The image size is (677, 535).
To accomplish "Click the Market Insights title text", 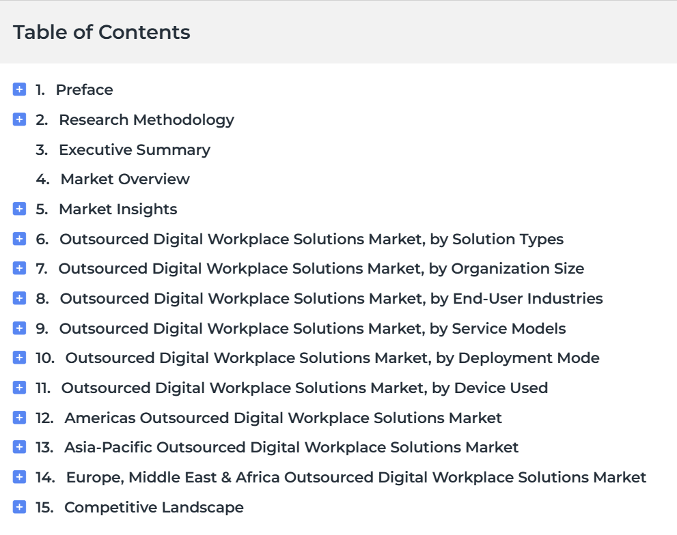I will [118, 209].
